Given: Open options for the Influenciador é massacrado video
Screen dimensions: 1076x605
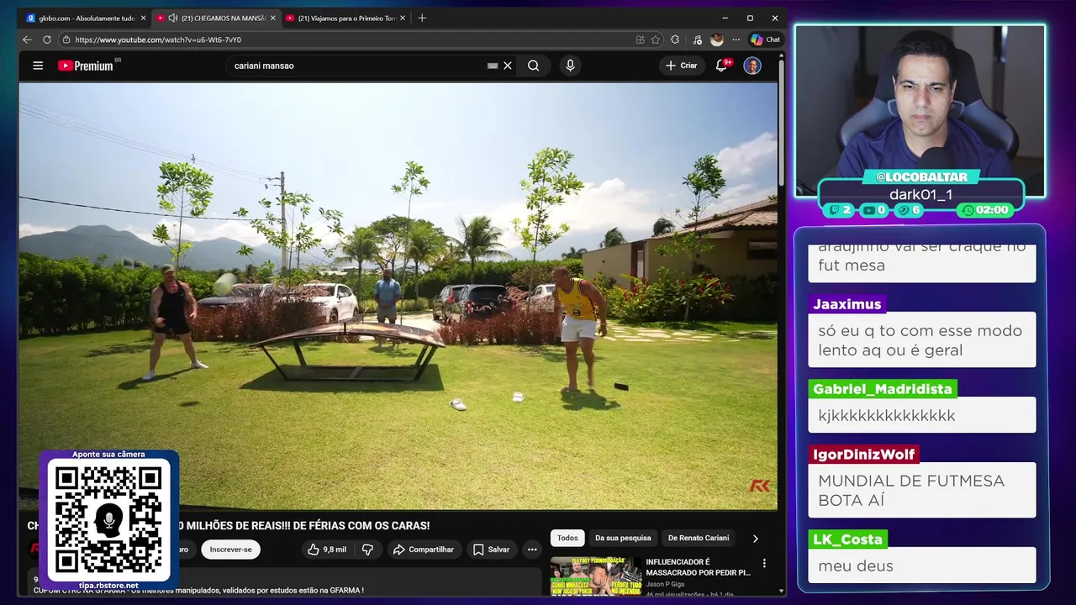Looking at the screenshot, I should point(764,563).
